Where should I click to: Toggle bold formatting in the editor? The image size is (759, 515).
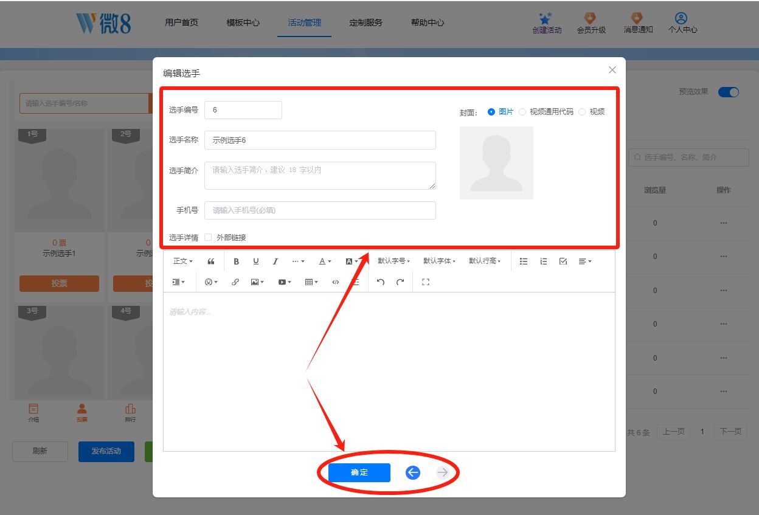point(236,261)
